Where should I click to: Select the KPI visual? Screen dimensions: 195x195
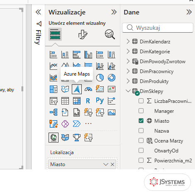pos(112,89)
